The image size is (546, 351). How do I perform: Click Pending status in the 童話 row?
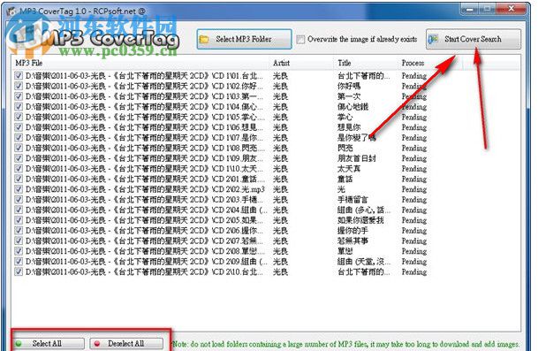(414, 179)
